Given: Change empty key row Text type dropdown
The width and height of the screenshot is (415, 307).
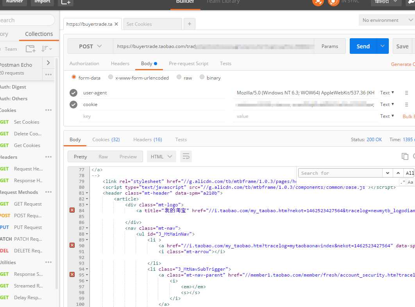Looking at the screenshot, I should point(387,116).
